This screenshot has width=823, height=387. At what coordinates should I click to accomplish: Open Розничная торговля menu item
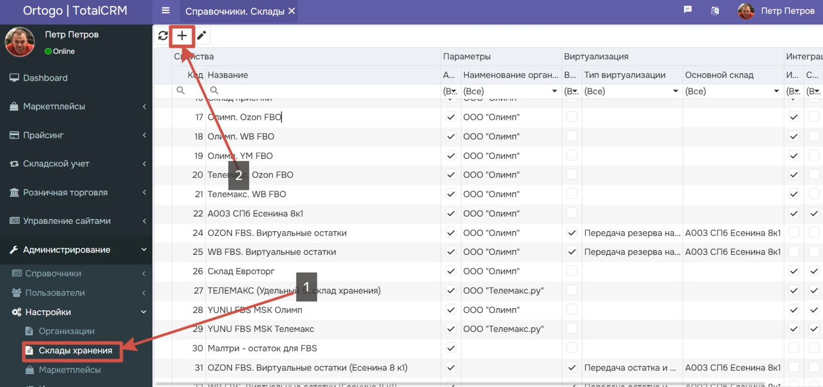coord(76,192)
